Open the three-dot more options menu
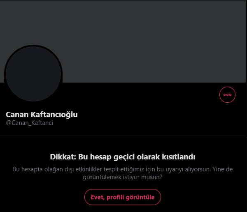247x212 pixels. (227, 94)
